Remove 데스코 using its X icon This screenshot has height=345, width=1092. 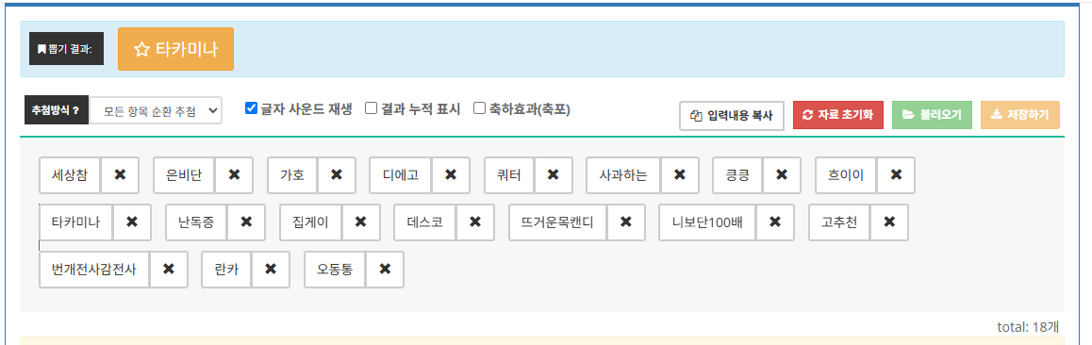475,222
